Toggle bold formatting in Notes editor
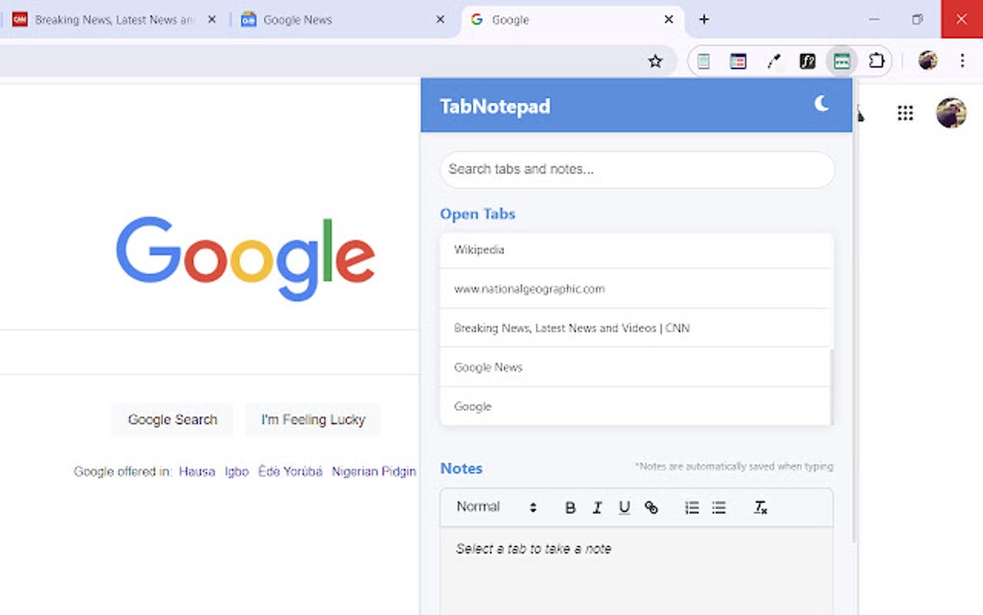 [570, 507]
